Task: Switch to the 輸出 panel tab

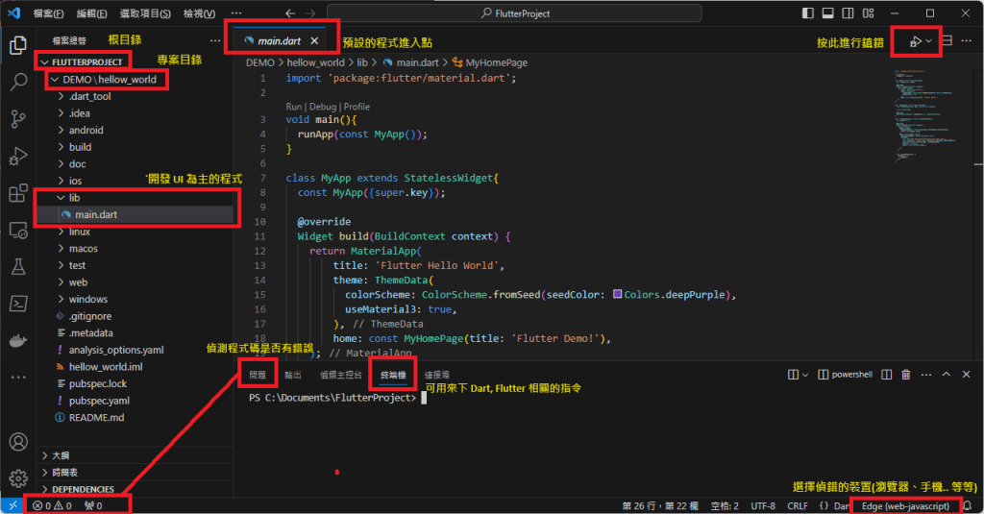Action: click(292, 374)
